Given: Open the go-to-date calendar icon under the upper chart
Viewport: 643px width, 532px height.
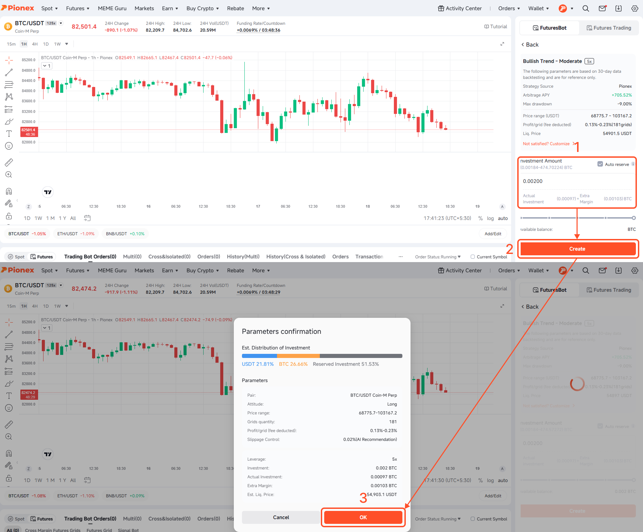Looking at the screenshot, I should [87, 218].
